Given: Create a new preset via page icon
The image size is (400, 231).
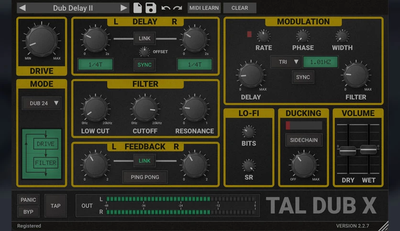Looking at the screenshot, I should tap(137, 8).
